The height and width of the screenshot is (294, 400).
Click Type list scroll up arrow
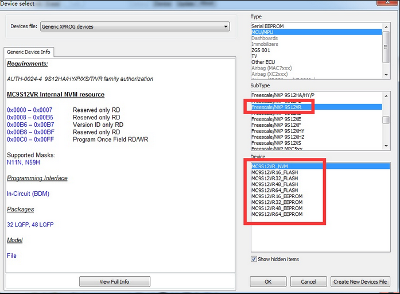pyautogui.click(x=386, y=27)
